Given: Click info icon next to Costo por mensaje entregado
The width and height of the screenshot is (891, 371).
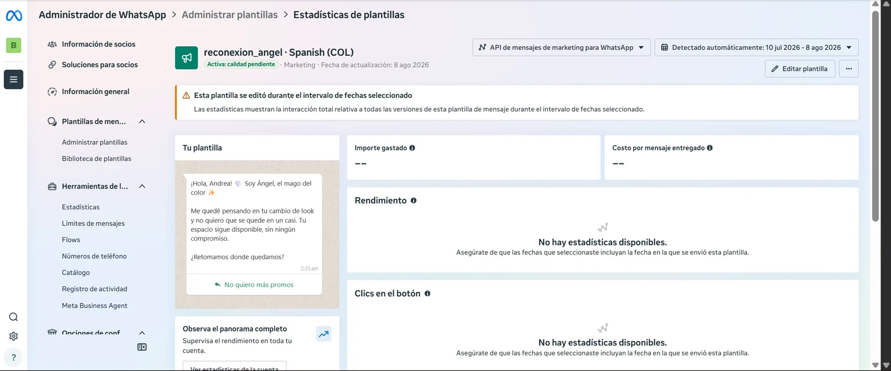Looking at the screenshot, I should click(x=709, y=148).
